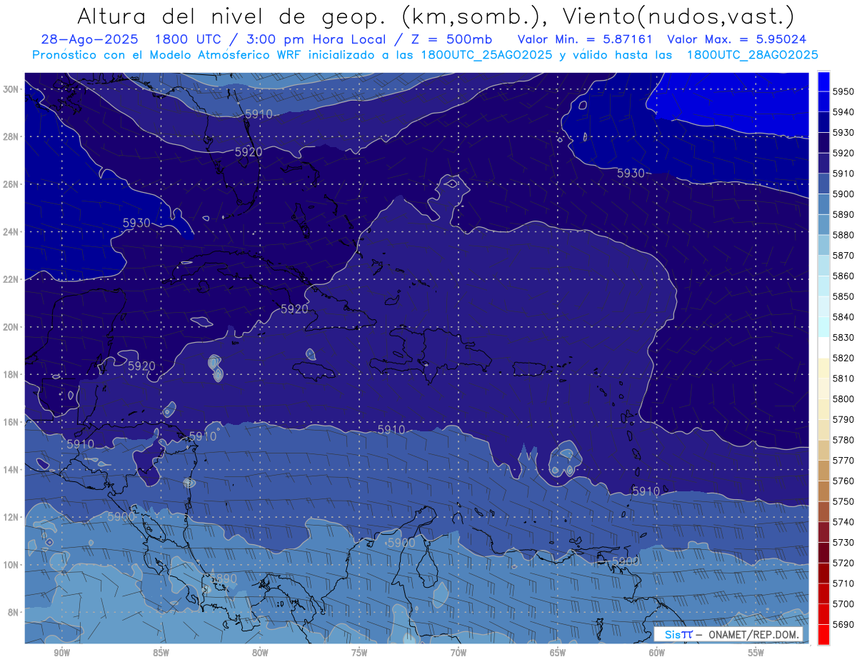Click the 14N latitude label
Viewport: 857px width, 662px height.
tap(11, 470)
